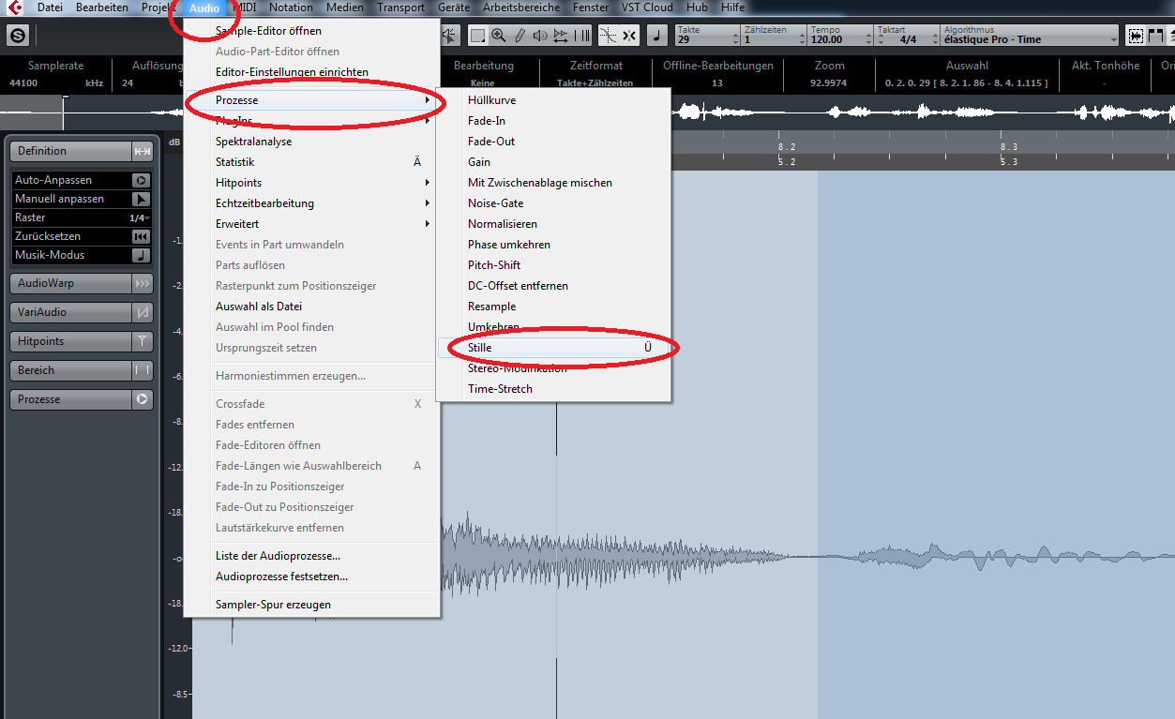Adjust the Zählzeiten value stepper
The width and height of the screenshot is (1175, 719).
(801, 40)
